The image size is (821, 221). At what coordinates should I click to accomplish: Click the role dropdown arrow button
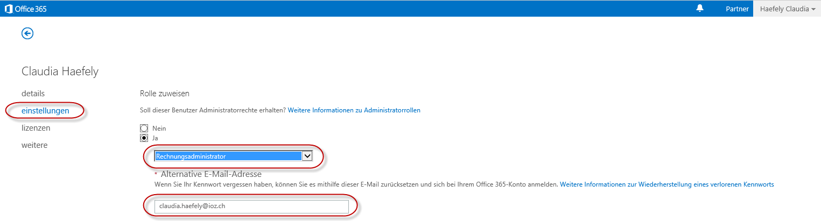(x=307, y=156)
